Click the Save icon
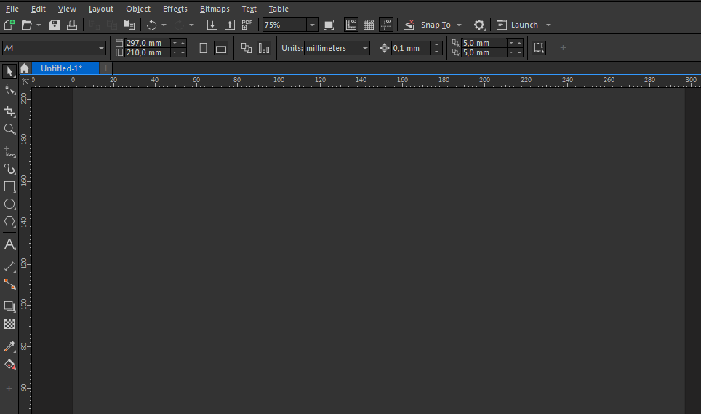 click(x=55, y=25)
